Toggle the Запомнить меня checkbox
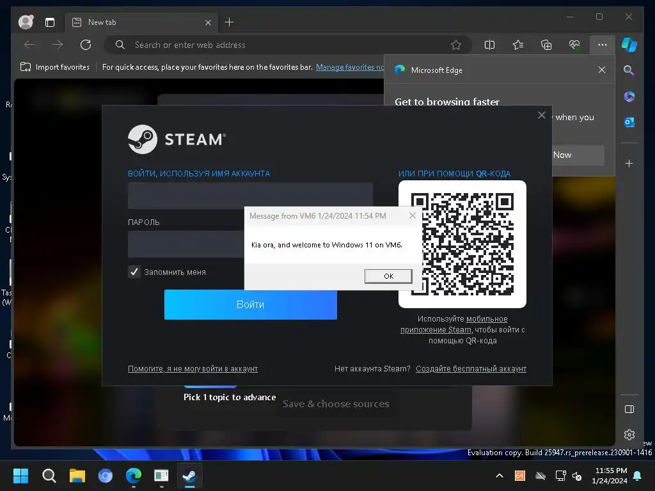The width and height of the screenshot is (655, 491). pyautogui.click(x=134, y=272)
